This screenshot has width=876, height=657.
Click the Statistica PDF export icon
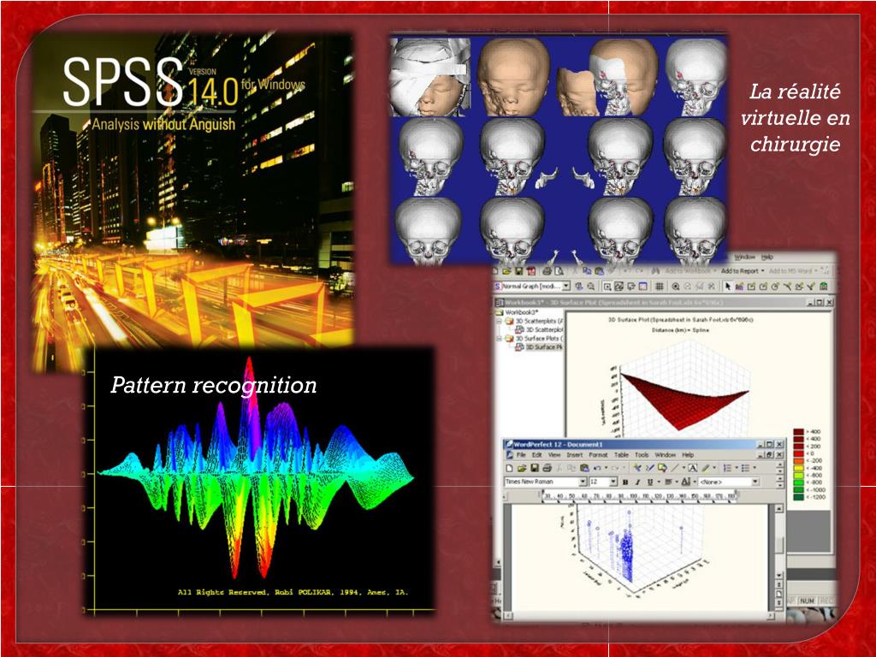(530, 271)
